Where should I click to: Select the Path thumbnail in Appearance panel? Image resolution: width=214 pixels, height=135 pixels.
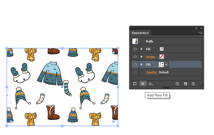point(135,41)
